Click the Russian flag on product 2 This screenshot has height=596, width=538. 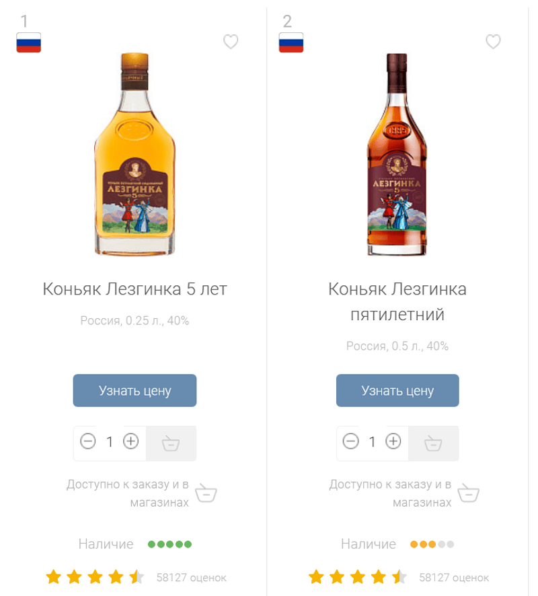point(291,42)
